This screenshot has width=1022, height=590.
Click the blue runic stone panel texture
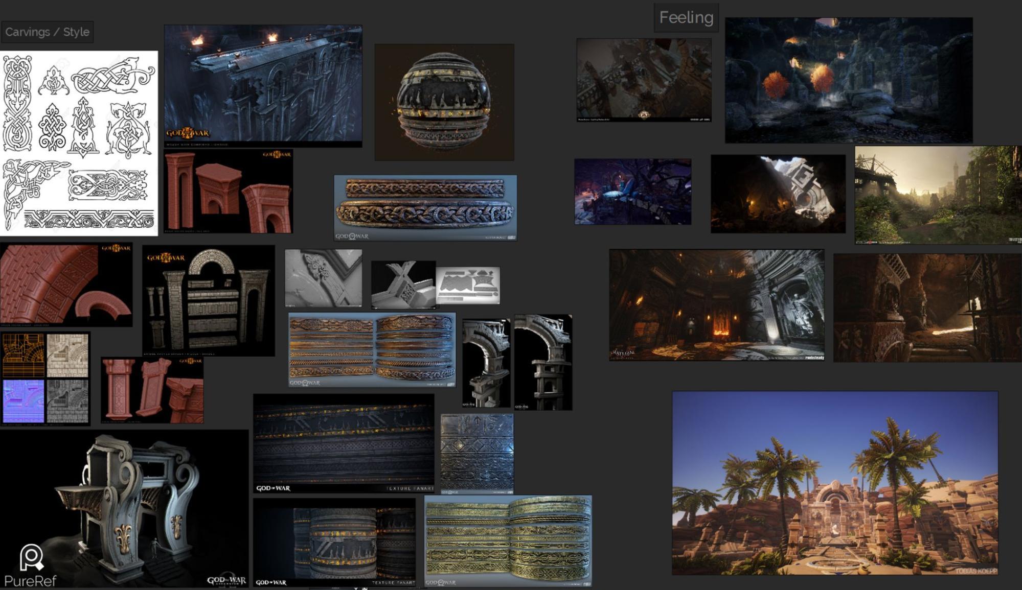point(476,454)
